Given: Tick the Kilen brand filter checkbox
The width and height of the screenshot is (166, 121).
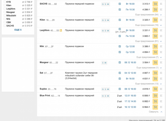Looking at the screenshot, I should pos(5,5).
